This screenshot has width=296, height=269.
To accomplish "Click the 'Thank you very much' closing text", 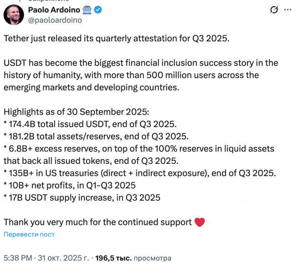I will click(x=97, y=222).
